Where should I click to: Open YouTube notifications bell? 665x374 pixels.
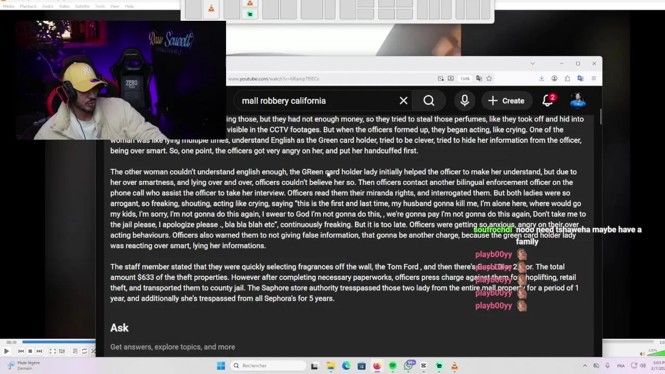pos(548,101)
